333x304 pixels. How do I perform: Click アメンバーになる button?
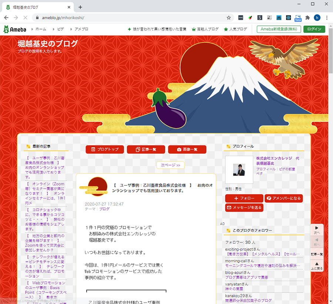[x=283, y=198]
